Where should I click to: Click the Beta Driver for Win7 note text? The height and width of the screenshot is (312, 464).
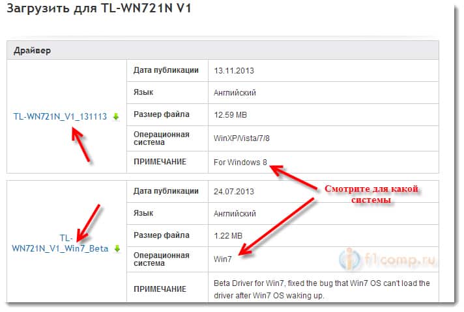coord(322,289)
